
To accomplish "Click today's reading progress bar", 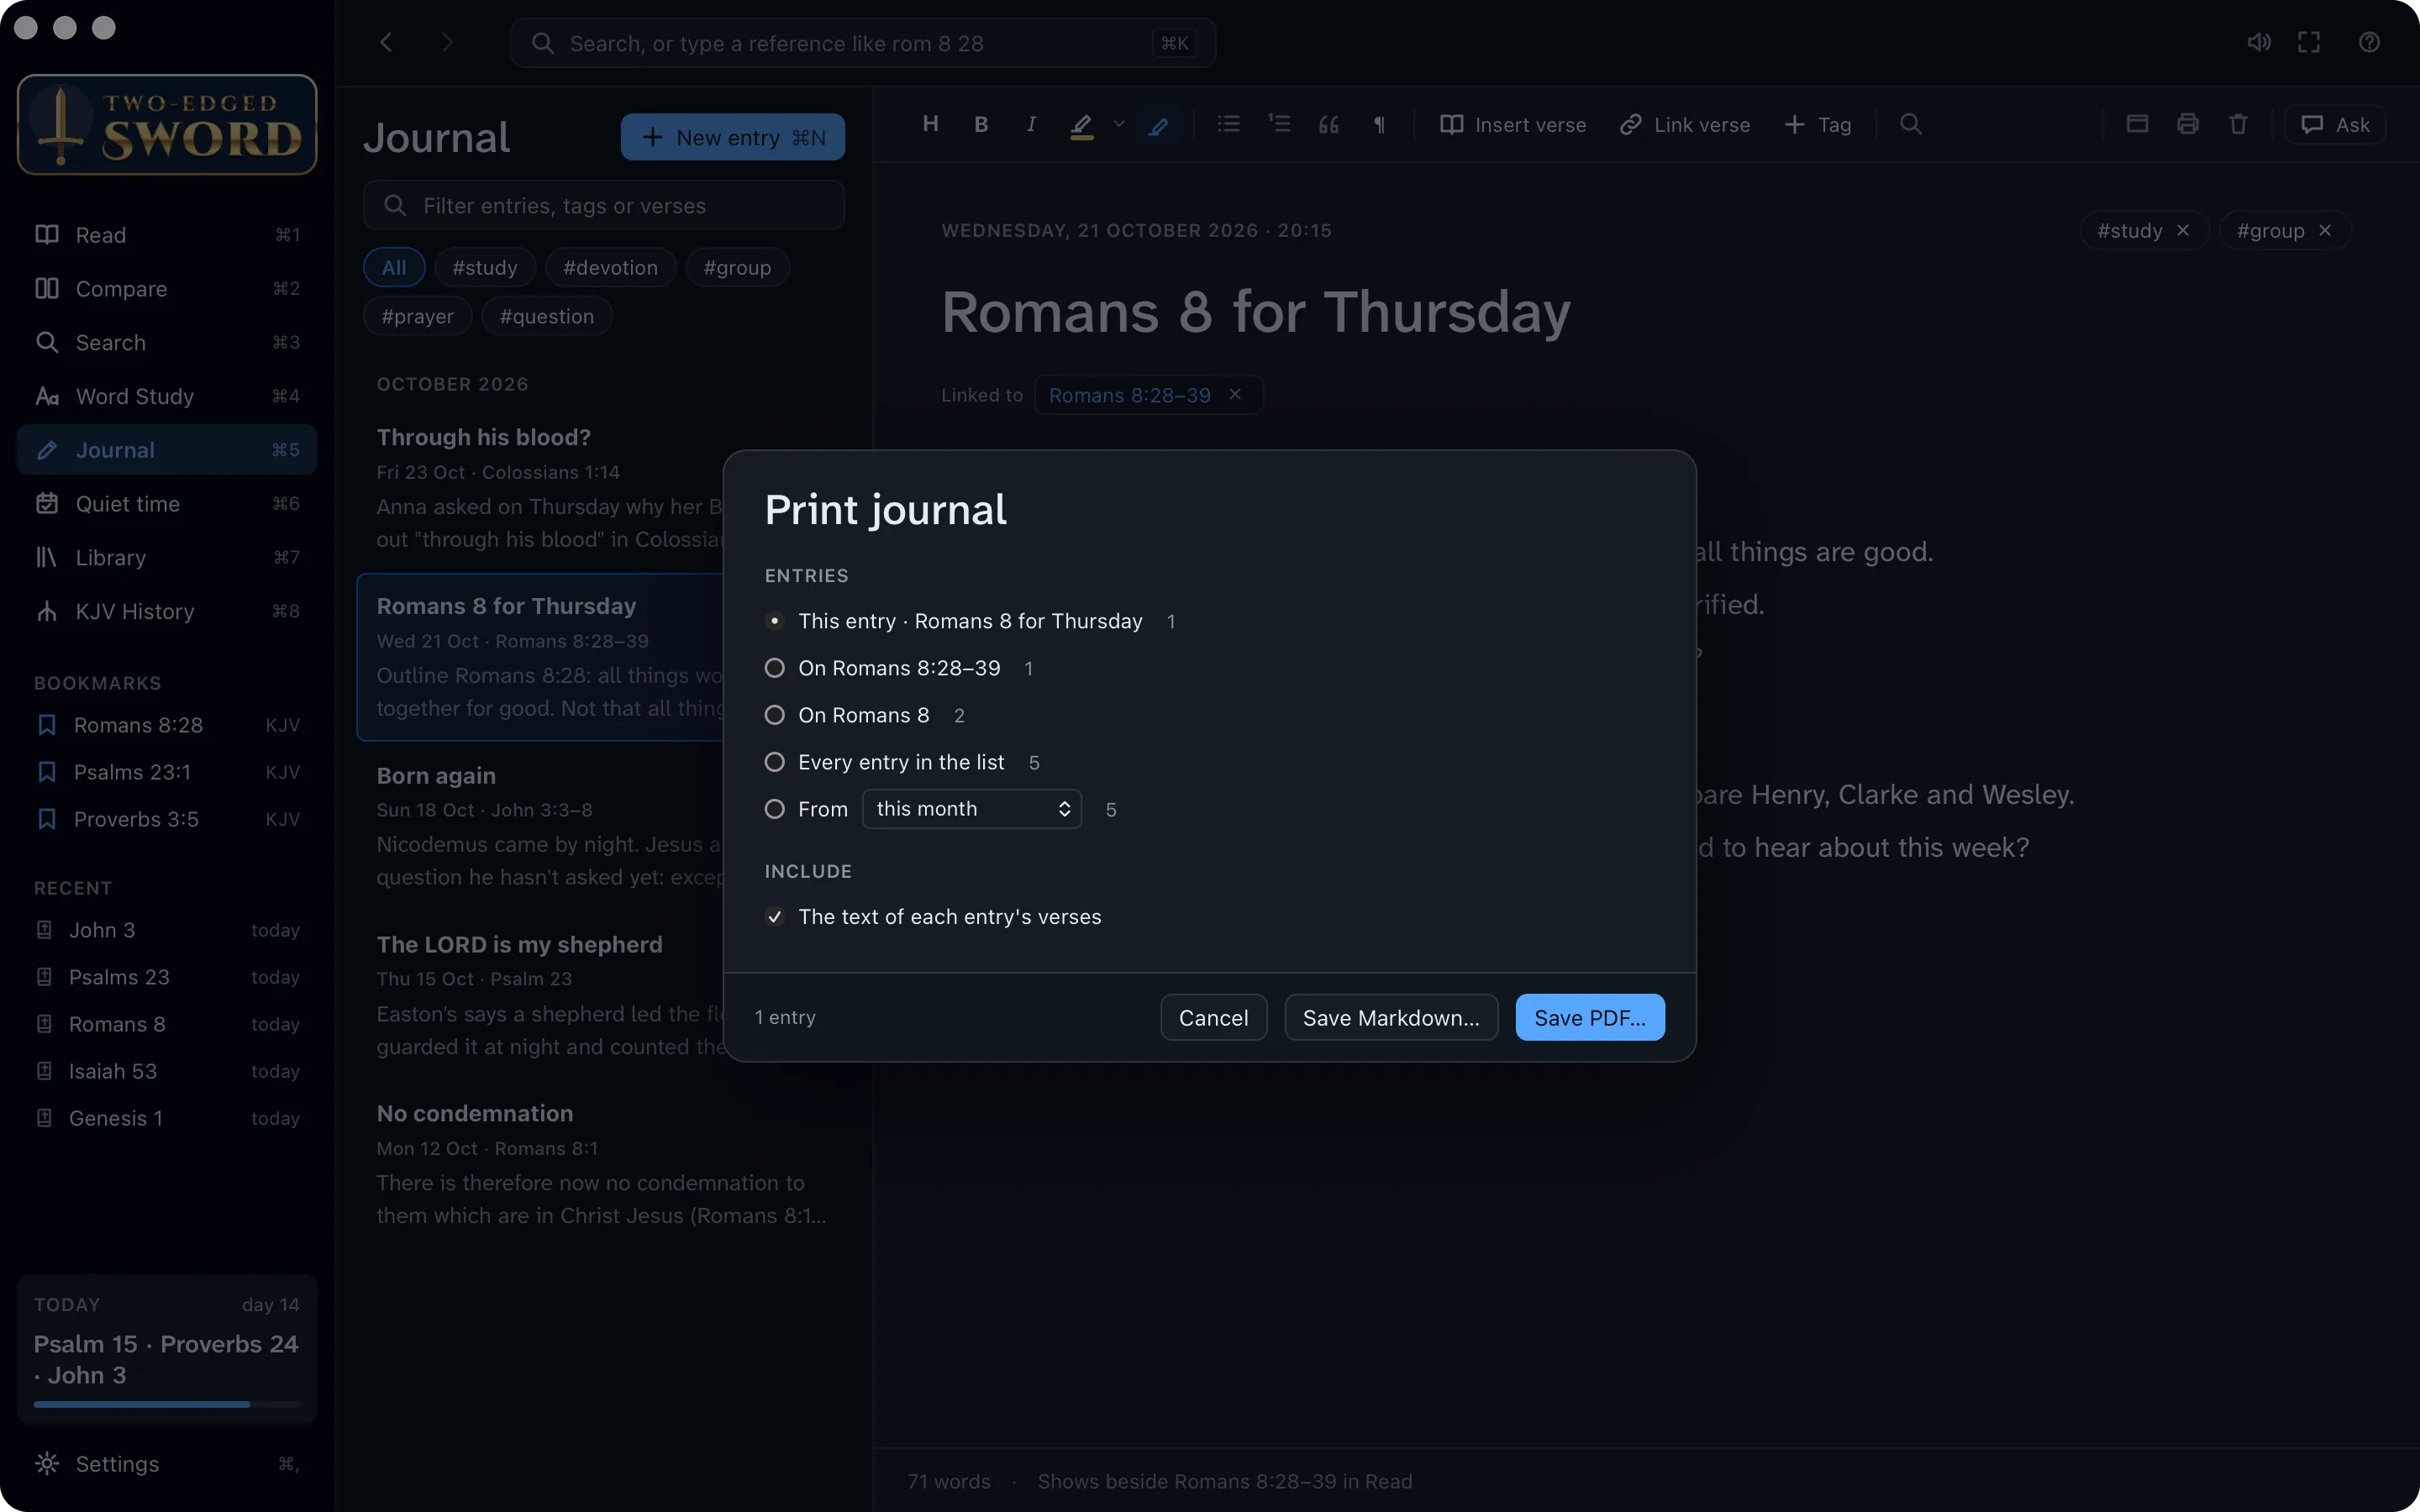I will pos(167,1404).
